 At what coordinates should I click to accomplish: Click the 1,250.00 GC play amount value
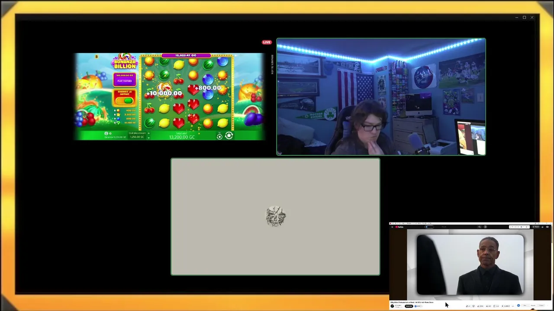click(x=137, y=137)
